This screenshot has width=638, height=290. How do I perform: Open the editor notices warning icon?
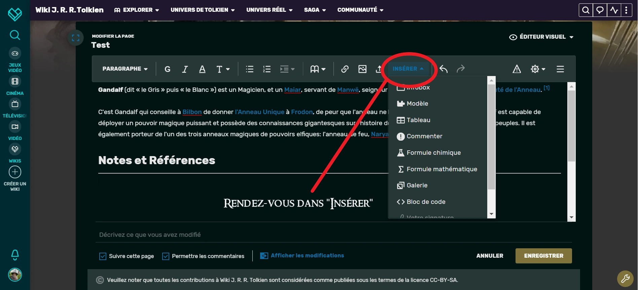point(517,69)
